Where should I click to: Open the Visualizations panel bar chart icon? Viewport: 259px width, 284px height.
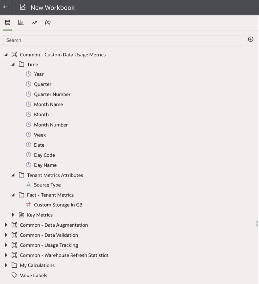click(x=21, y=22)
